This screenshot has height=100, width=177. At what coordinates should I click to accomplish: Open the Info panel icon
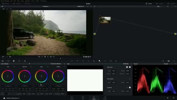coord(174,61)
